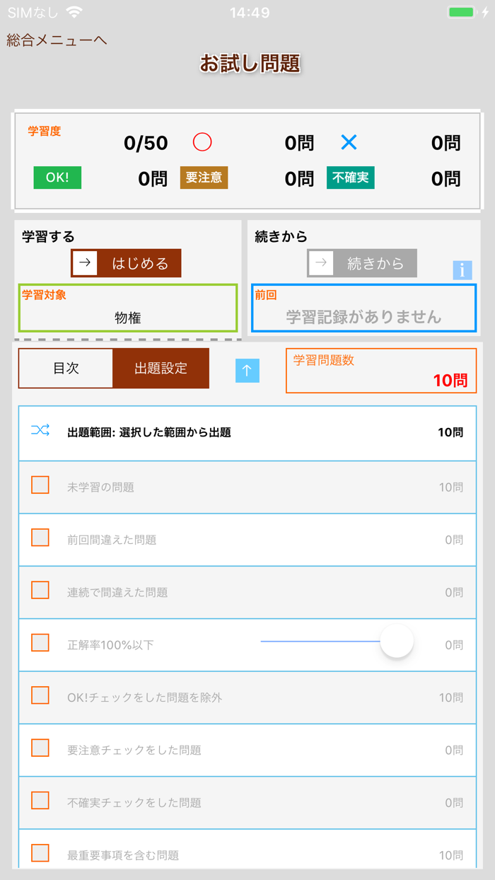Enable 前回間違えた問題 filter
The width and height of the screenshot is (495, 880).
click(x=40, y=538)
